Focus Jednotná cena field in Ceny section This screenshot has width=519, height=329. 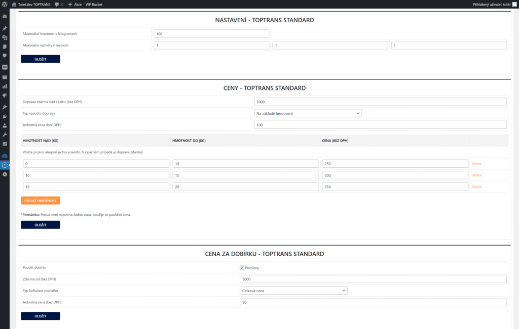380,125
